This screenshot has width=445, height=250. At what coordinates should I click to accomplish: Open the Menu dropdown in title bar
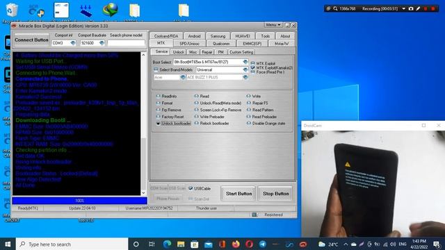click(273, 25)
